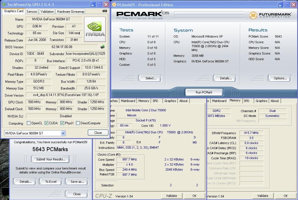Open About tab in right CPU-Z window

click(275, 101)
